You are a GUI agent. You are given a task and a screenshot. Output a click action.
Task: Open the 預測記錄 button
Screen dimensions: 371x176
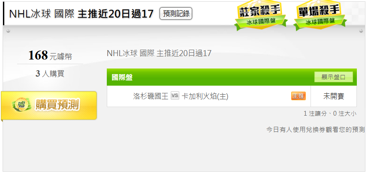(176, 13)
